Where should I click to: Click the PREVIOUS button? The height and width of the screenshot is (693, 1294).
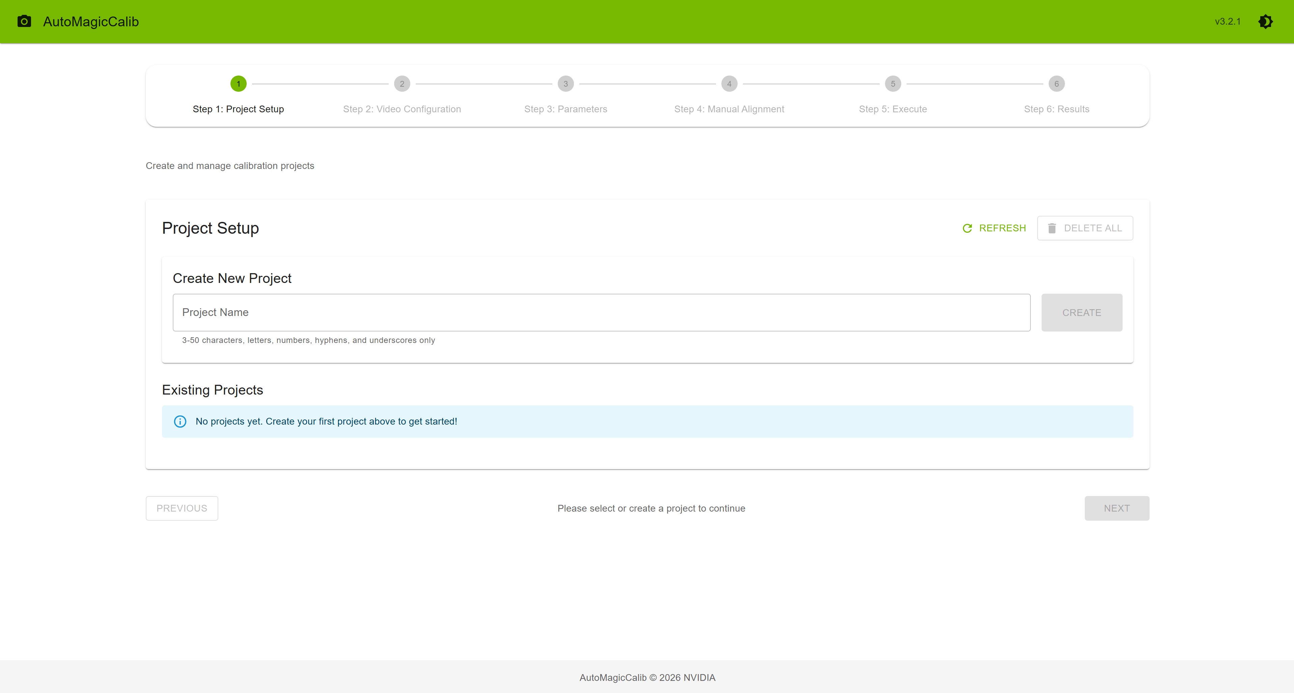click(x=182, y=509)
